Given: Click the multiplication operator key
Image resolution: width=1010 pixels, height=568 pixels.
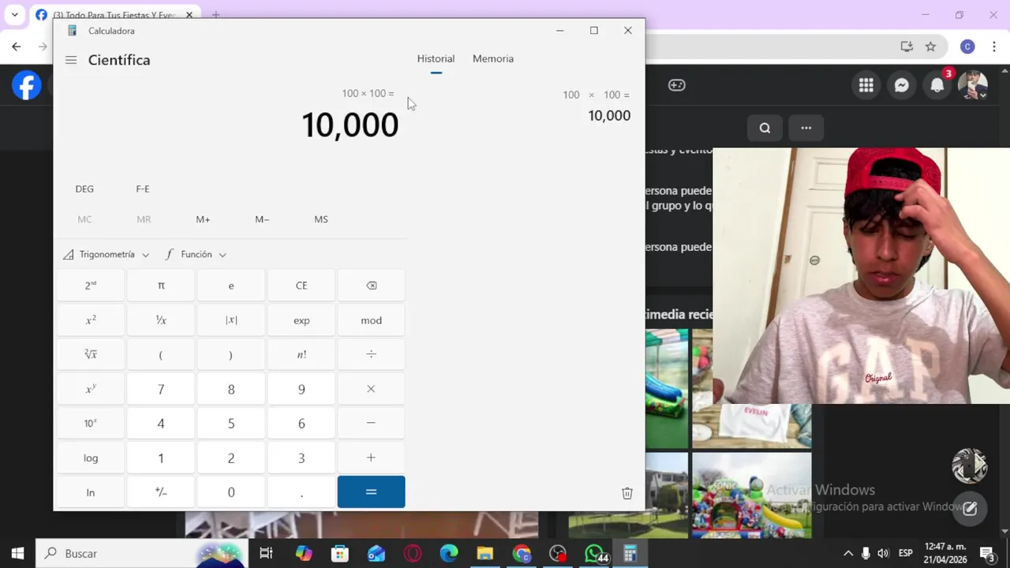Looking at the screenshot, I should (x=372, y=389).
